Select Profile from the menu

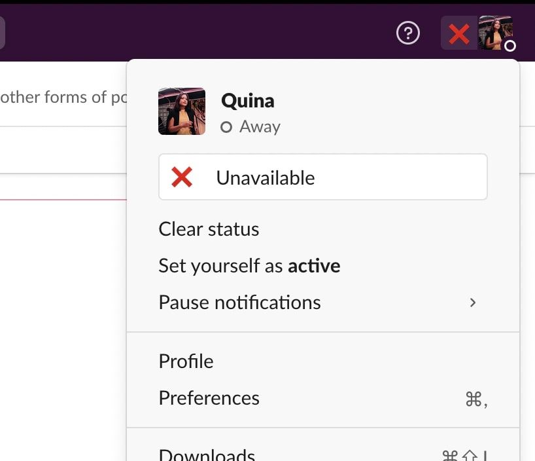click(185, 361)
